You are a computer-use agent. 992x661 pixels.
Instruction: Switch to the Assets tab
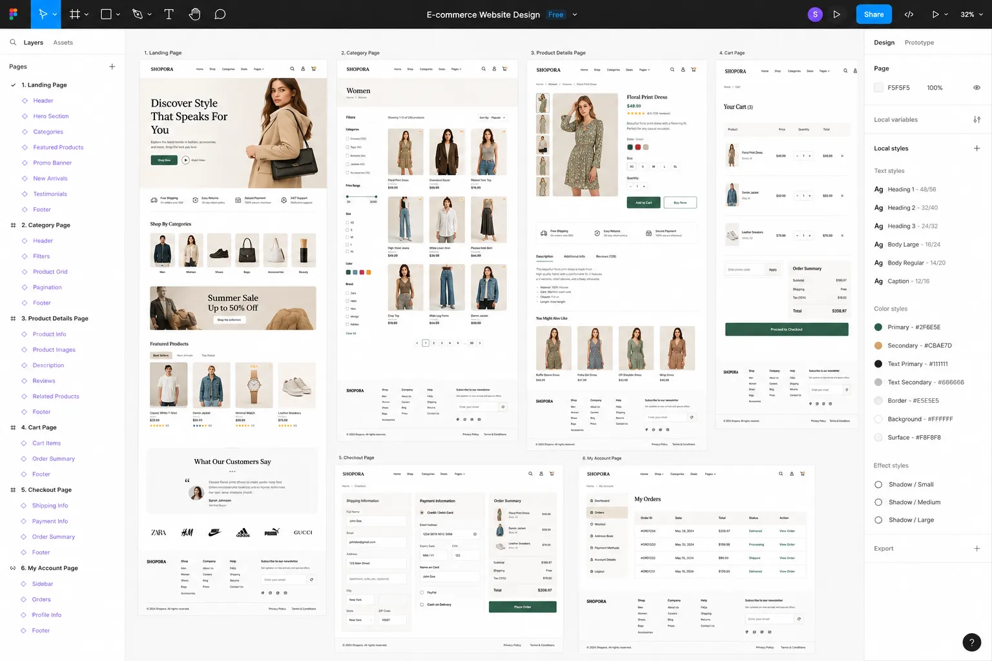point(63,43)
